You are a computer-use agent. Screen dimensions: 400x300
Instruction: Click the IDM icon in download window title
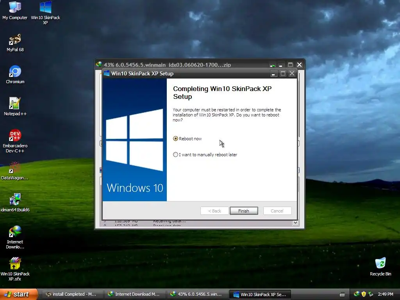(x=99, y=64)
